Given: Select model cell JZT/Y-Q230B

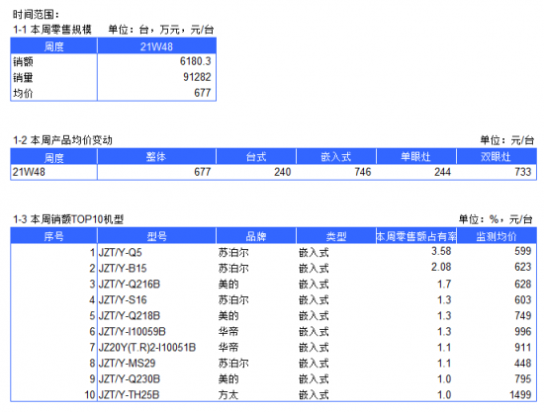Looking at the screenshot, I should point(130,378).
